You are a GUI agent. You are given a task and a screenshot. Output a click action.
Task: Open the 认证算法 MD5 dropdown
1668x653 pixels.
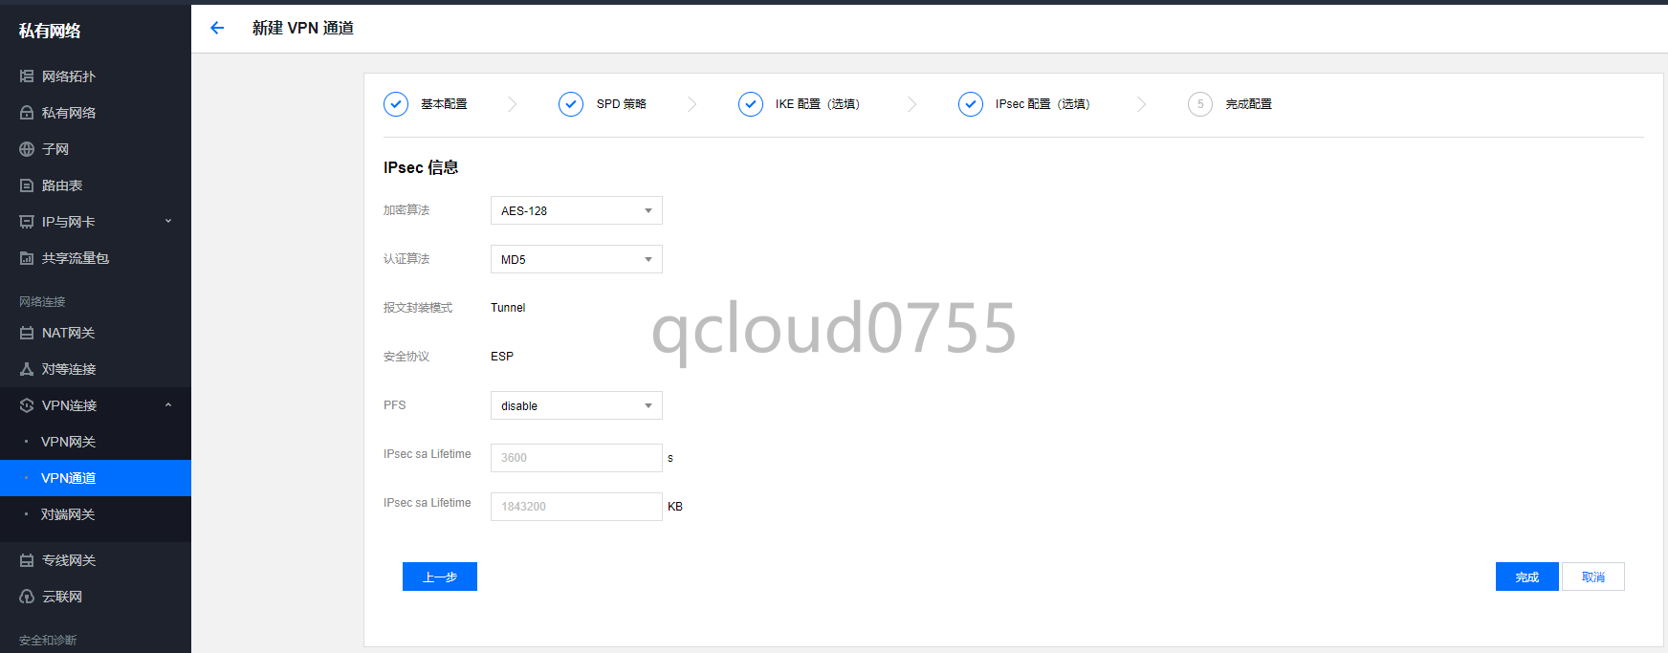point(576,259)
